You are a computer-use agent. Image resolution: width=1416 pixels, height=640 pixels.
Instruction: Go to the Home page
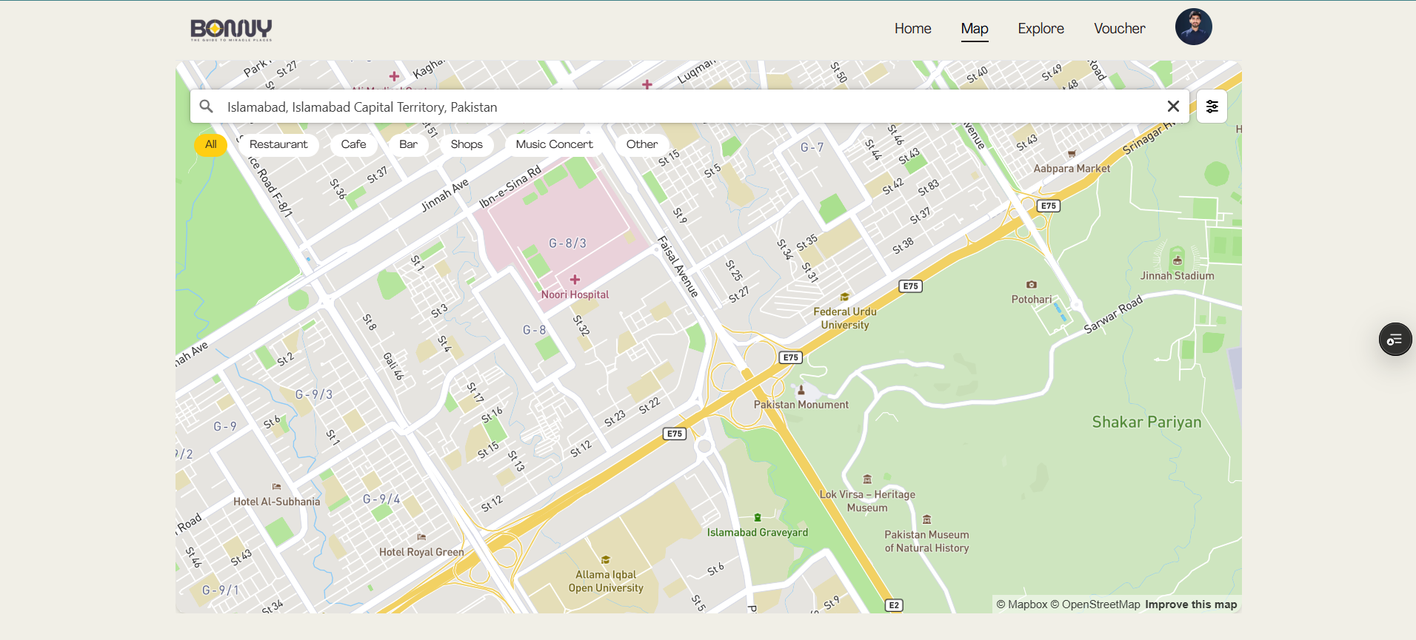pos(913,29)
